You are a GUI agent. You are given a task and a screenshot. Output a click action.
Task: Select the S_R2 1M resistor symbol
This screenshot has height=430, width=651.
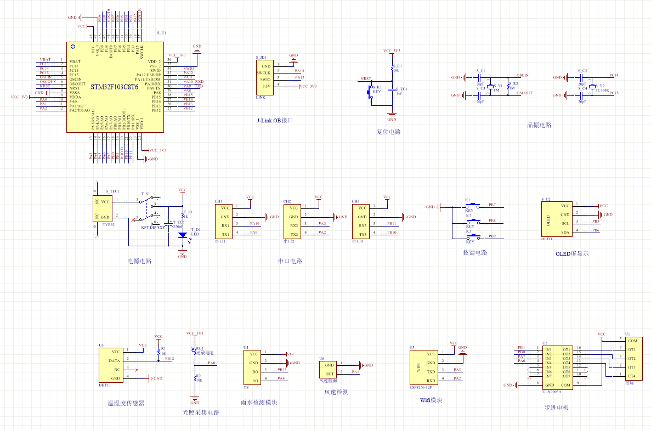(x=508, y=86)
